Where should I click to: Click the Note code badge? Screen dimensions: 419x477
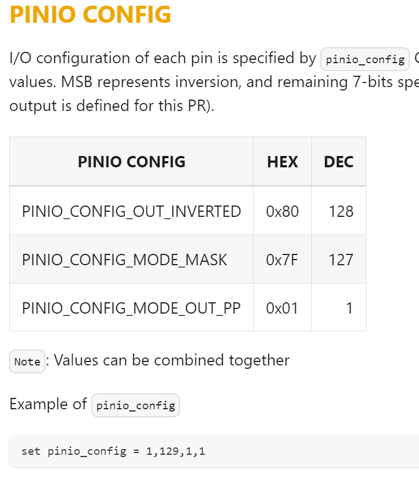coord(27,361)
